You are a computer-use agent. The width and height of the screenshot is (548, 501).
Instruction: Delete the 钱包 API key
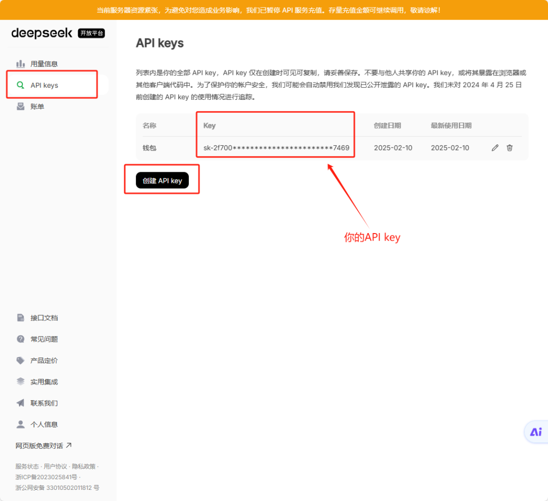click(509, 148)
